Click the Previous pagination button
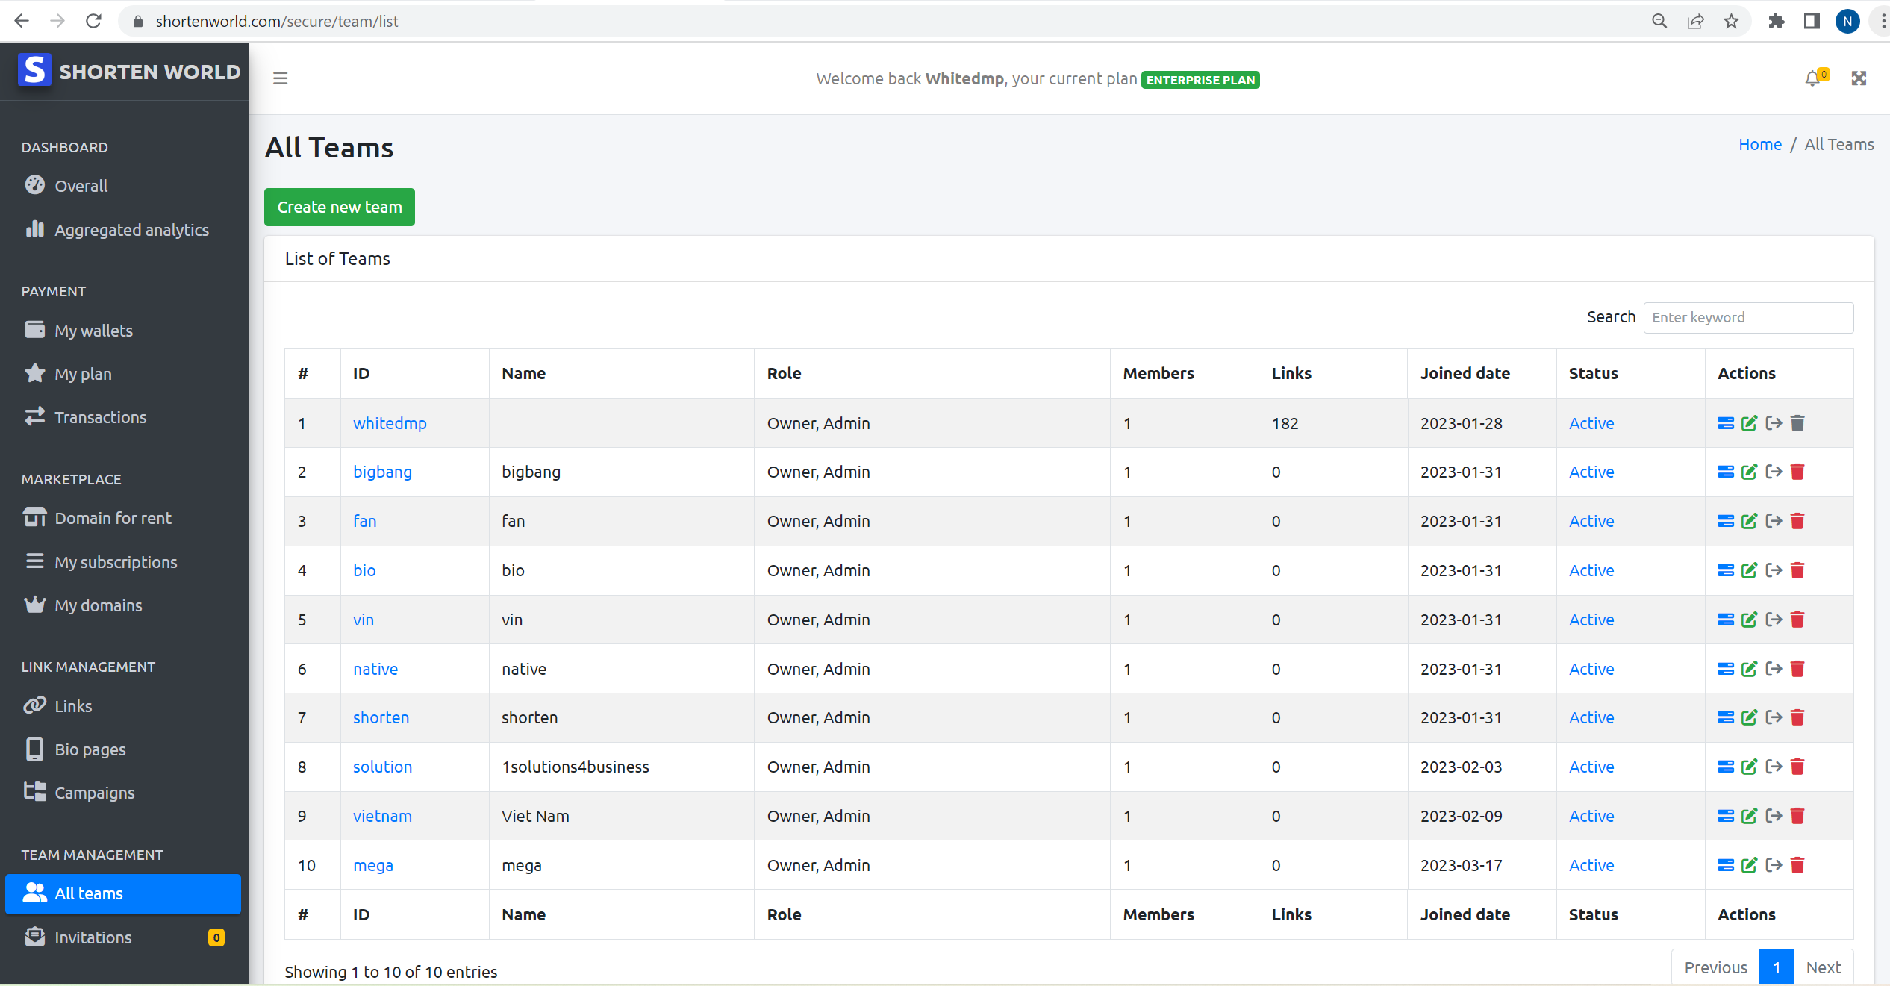The height and width of the screenshot is (986, 1890). point(1715,967)
